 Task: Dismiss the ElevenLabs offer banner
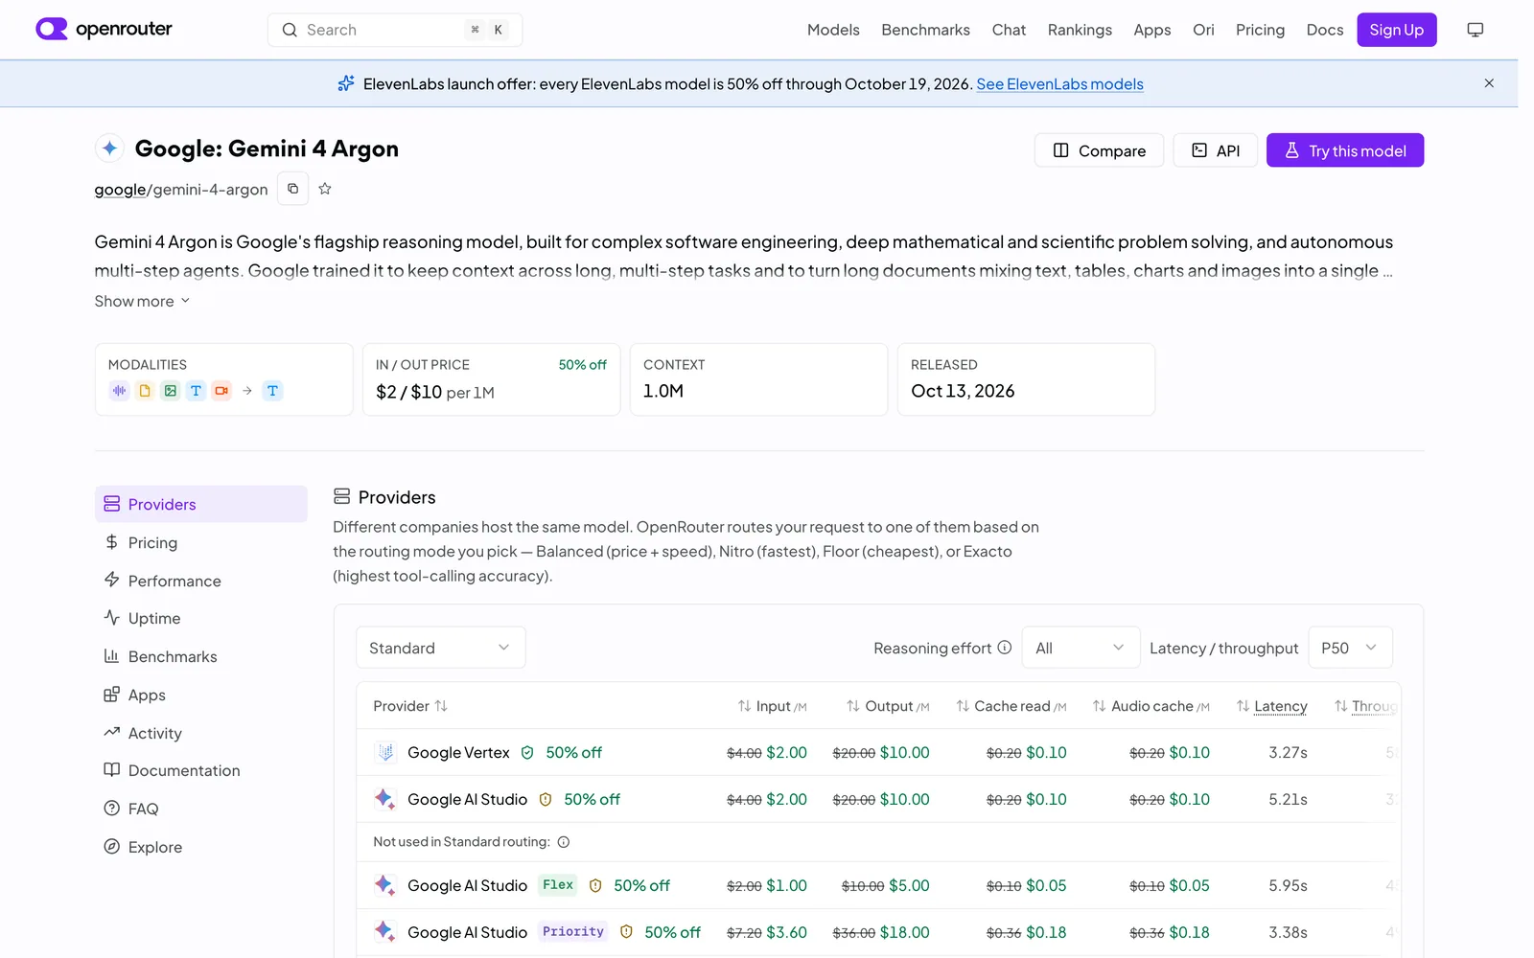tap(1489, 83)
